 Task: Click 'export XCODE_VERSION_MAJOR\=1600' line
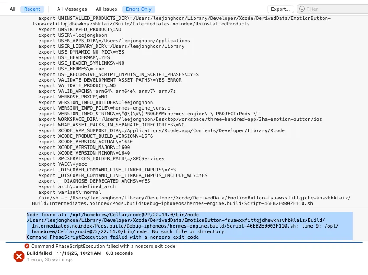coord(84,148)
